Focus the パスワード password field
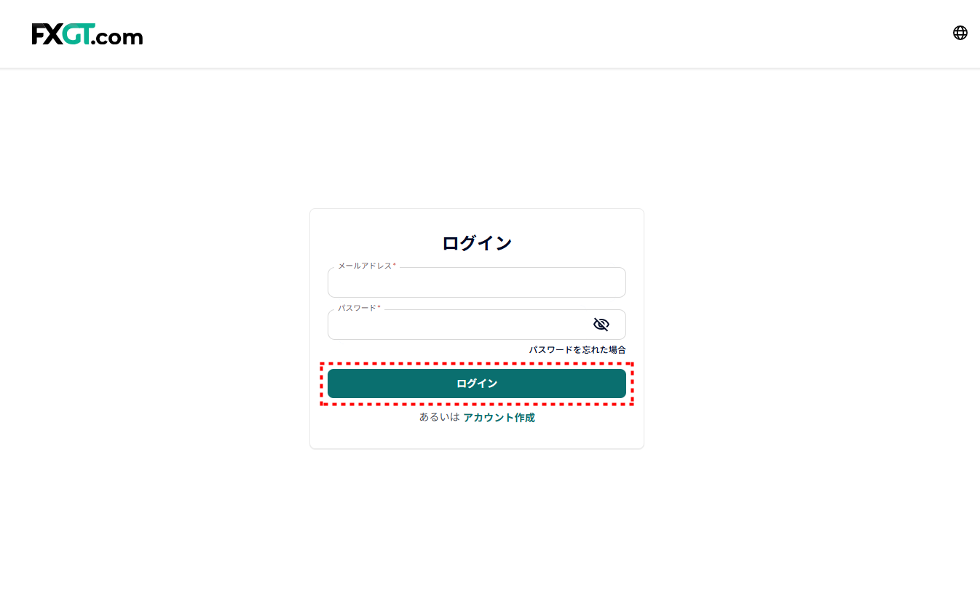 pyautogui.click(x=459, y=325)
